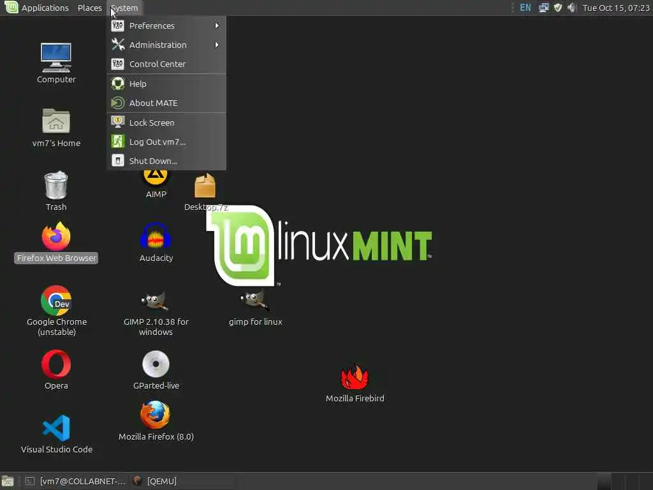
Task: Open the Places menu
Action: (x=89, y=8)
